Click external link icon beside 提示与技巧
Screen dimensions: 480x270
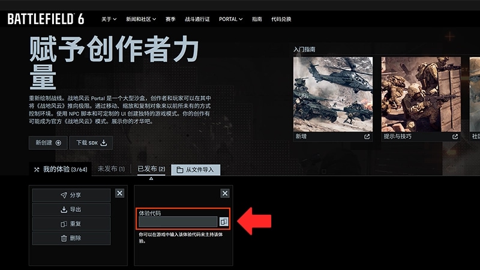click(x=455, y=137)
